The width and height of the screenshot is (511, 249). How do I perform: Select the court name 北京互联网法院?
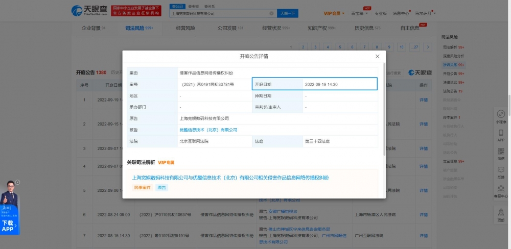coord(194,141)
